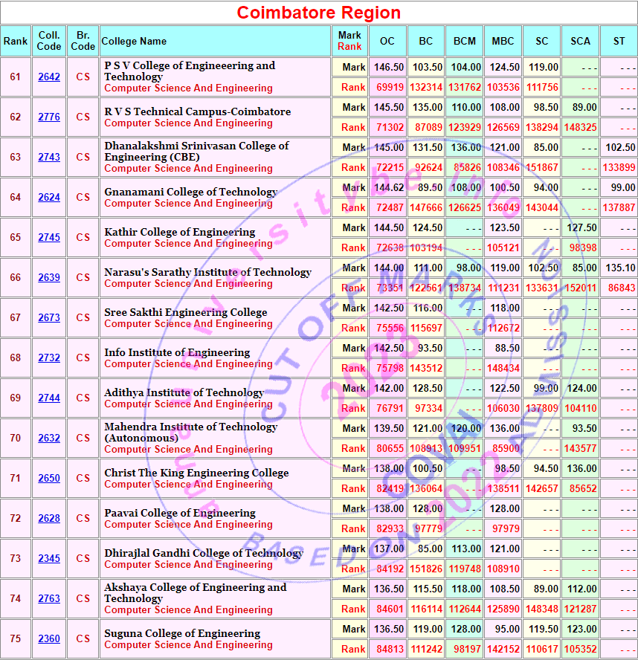The height and width of the screenshot is (660, 638).
Task: Open college code 2650 link
Action: point(49,478)
